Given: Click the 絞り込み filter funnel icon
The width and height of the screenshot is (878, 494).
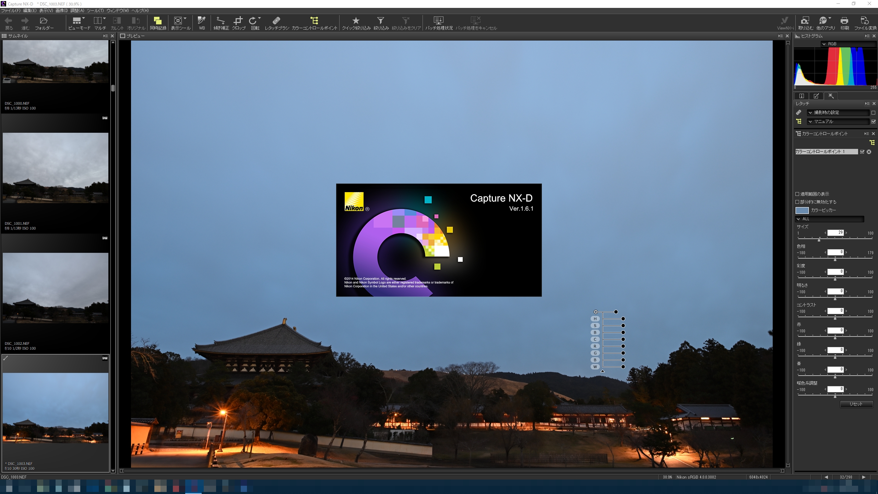Looking at the screenshot, I should click(380, 21).
